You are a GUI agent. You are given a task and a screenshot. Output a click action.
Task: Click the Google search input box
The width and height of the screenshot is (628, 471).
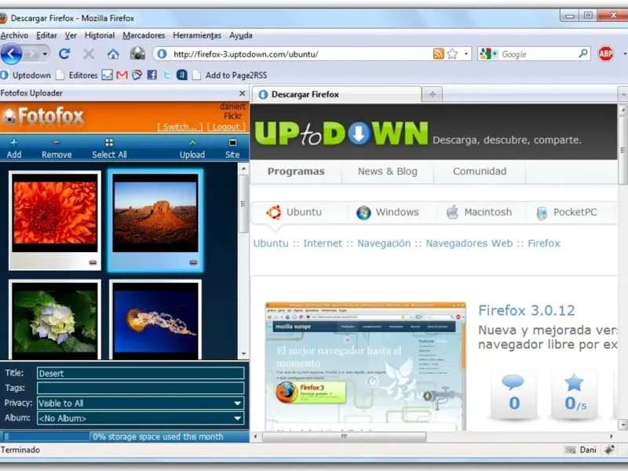coord(538,54)
